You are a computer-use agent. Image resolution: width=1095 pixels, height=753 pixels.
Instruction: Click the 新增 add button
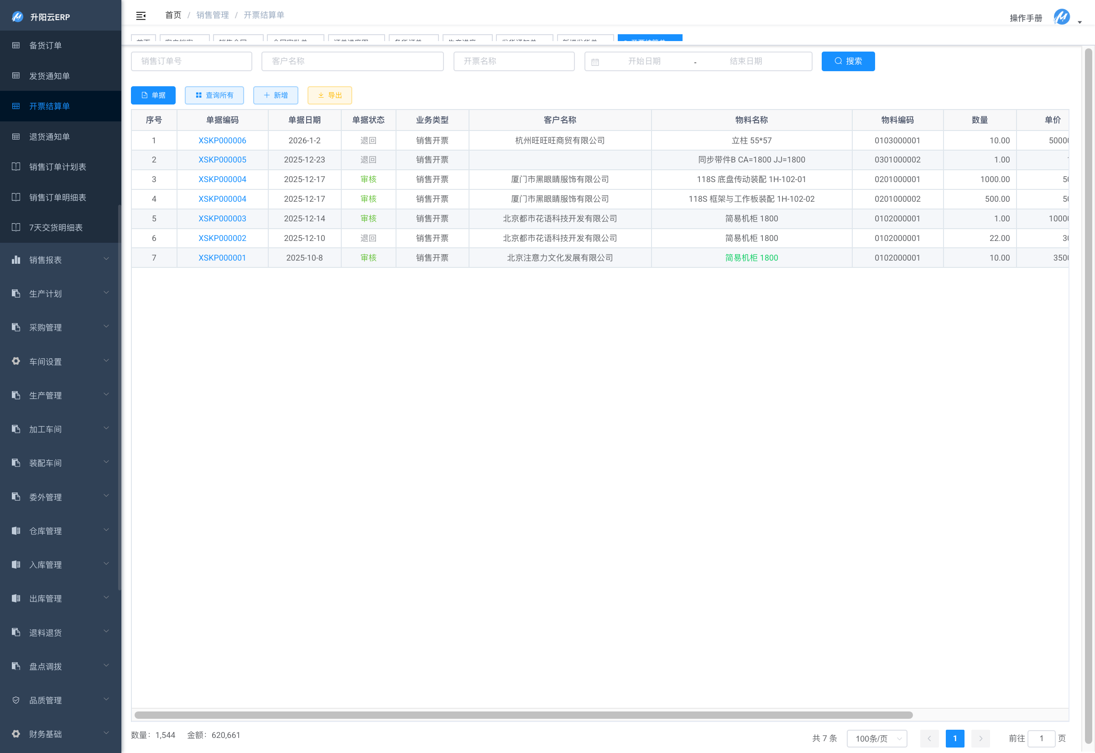276,95
